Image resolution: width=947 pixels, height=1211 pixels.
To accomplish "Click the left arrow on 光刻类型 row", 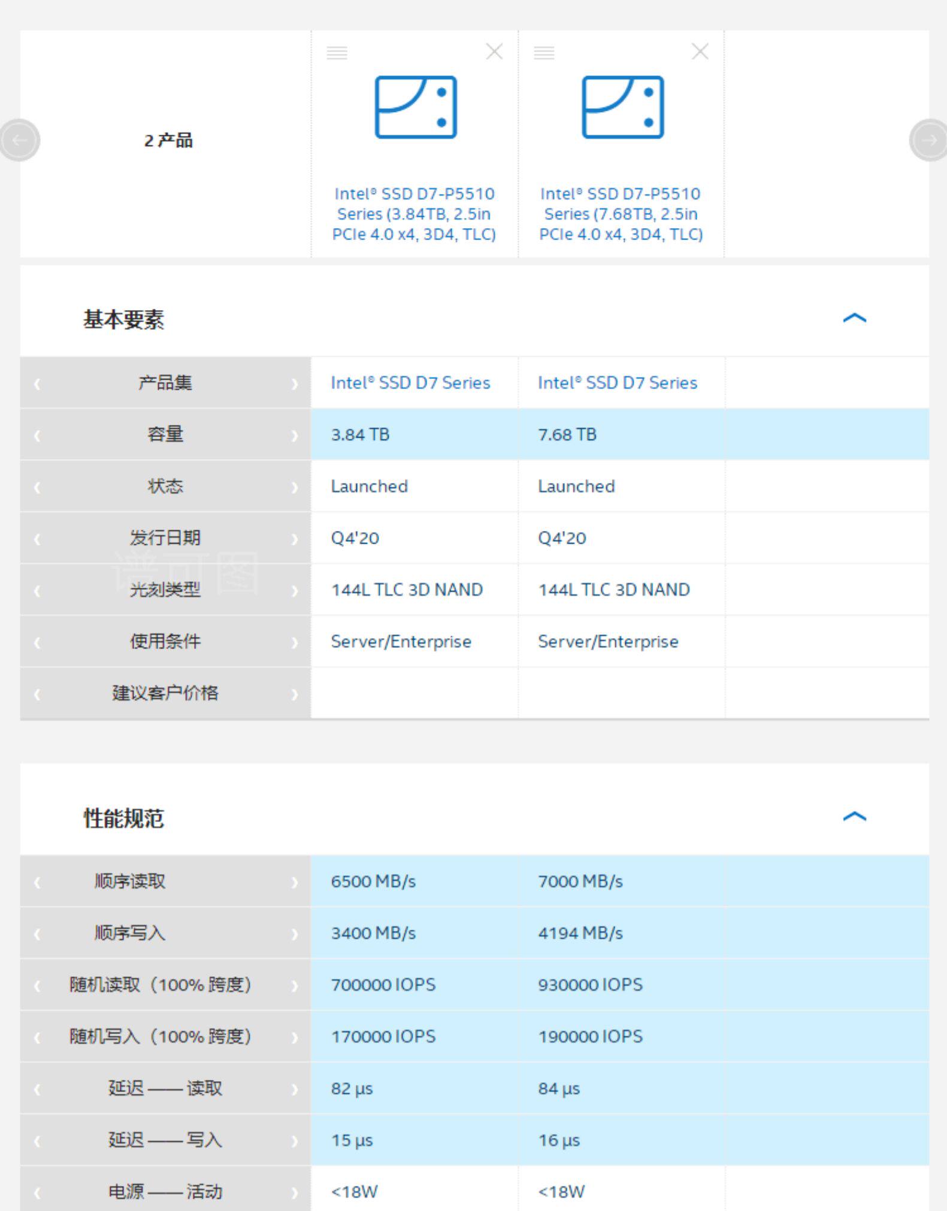I will point(37,591).
